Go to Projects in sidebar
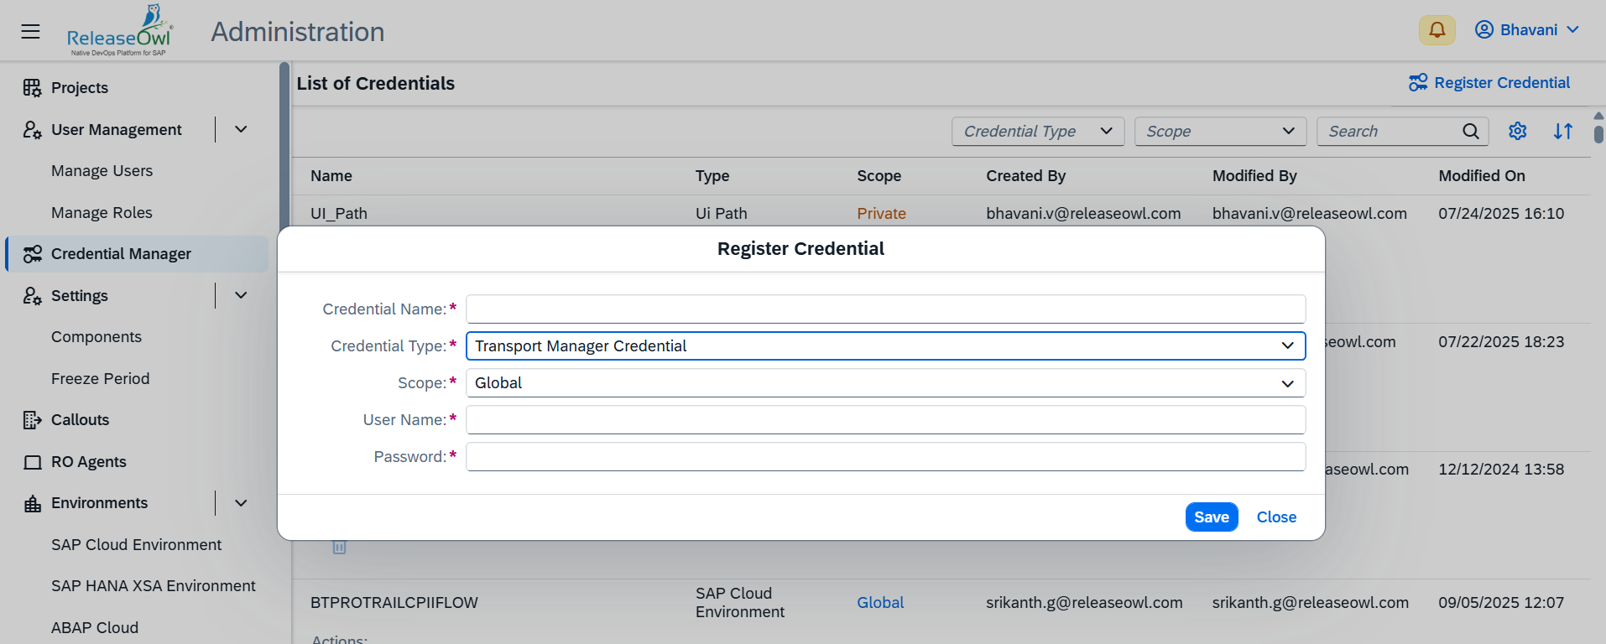1606x644 pixels. (x=79, y=88)
